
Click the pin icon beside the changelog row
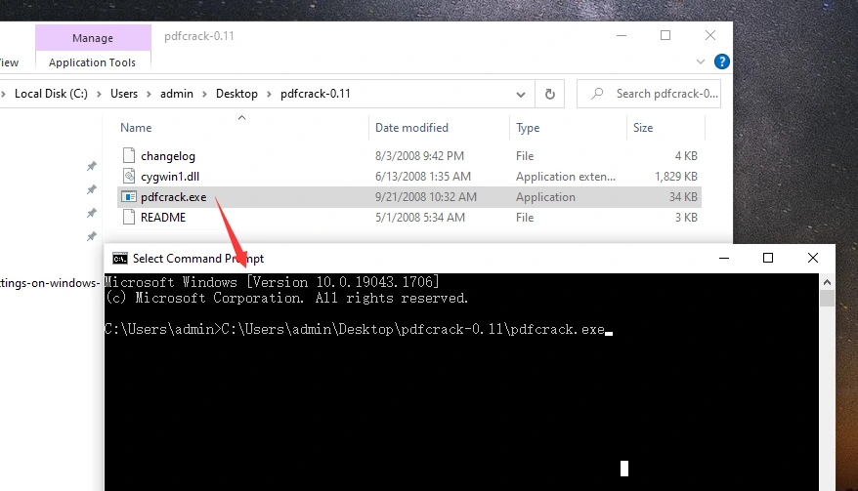pyautogui.click(x=92, y=166)
